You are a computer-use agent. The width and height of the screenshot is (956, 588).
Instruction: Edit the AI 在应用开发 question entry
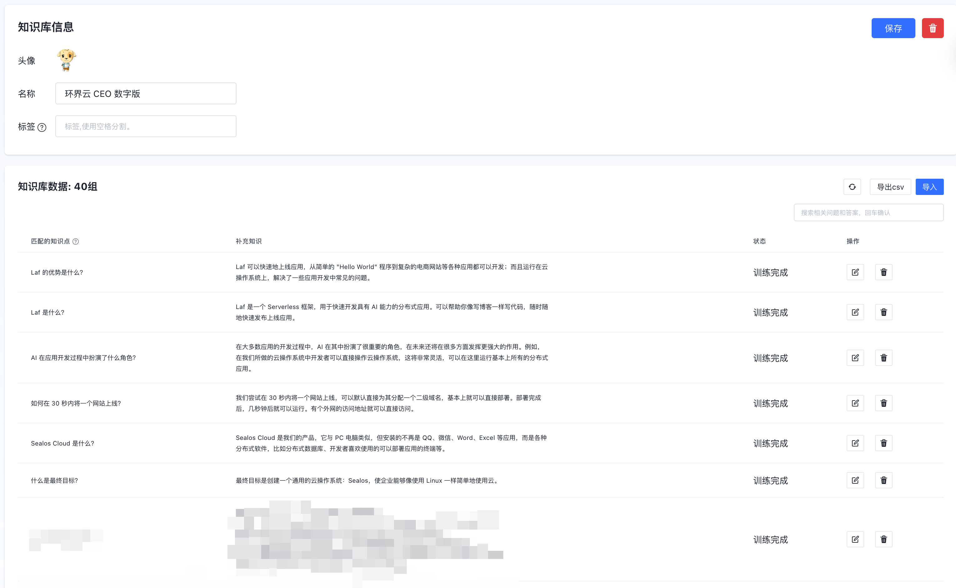(855, 358)
